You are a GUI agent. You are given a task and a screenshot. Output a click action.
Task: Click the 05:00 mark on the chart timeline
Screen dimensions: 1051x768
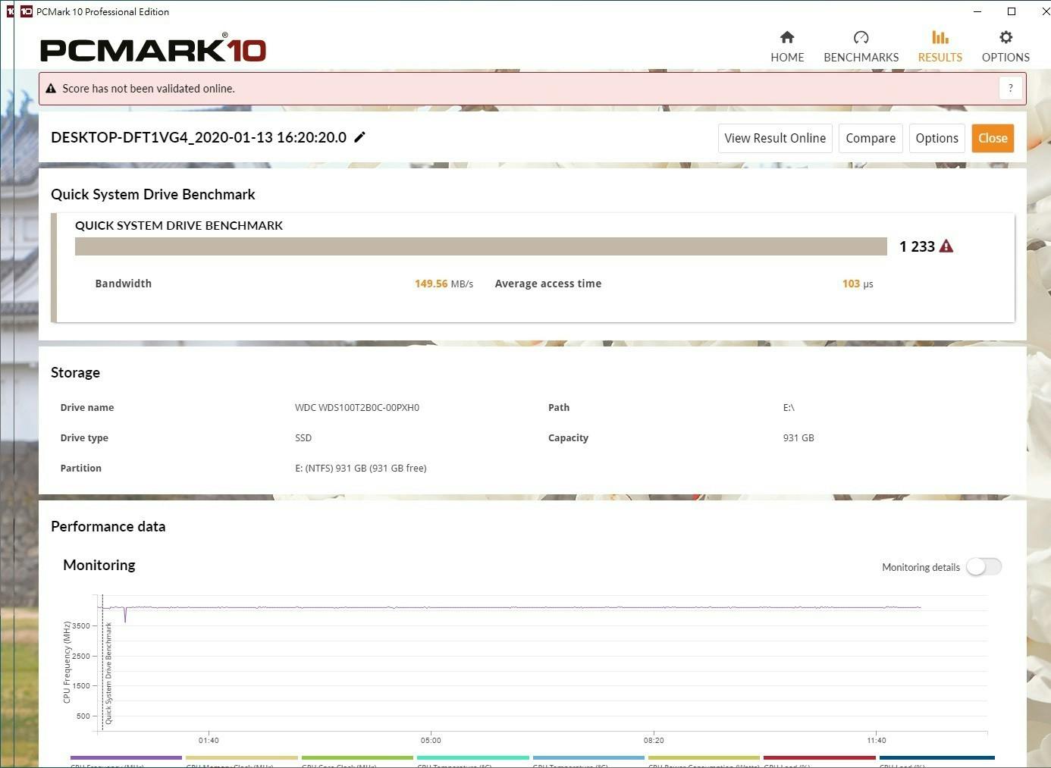431,740
